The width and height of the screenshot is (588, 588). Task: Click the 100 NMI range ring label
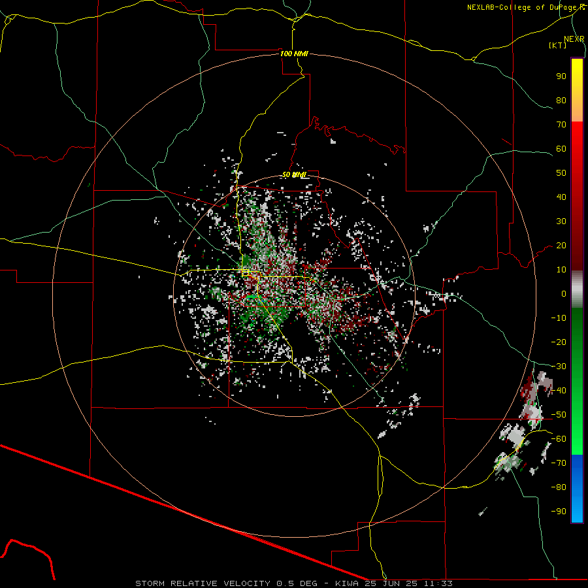point(294,54)
